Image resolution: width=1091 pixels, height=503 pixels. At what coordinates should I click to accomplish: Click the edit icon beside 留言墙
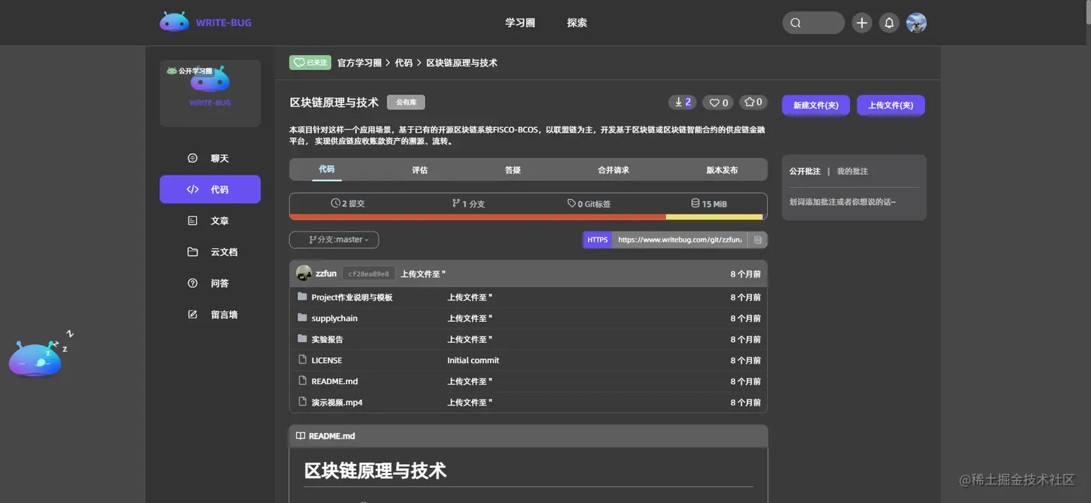pyautogui.click(x=193, y=315)
